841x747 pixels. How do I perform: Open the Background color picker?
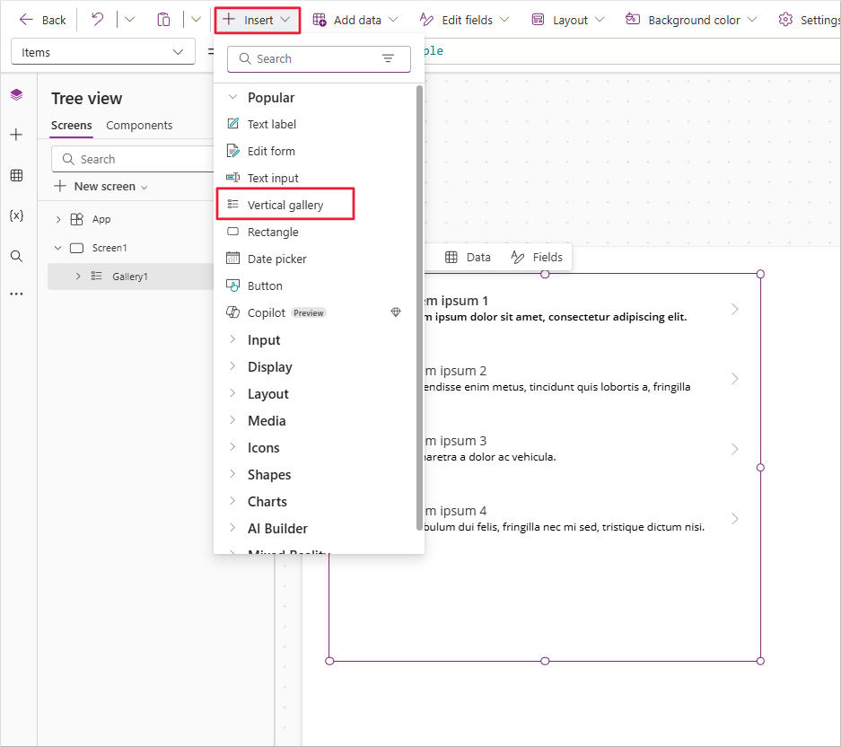(690, 19)
